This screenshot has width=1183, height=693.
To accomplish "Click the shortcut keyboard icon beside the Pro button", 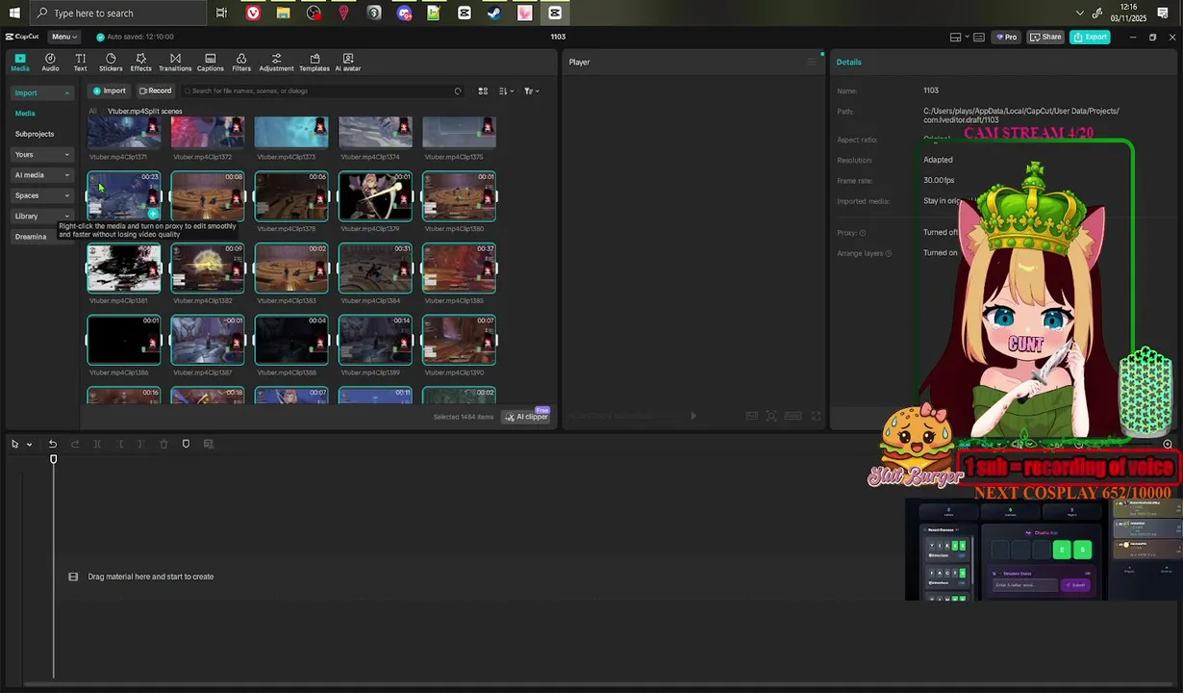I will pyautogui.click(x=979, y=38).
